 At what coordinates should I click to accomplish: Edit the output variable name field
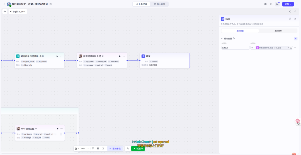235,48
